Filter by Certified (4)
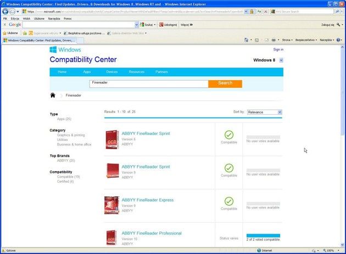 click(65, 182)
